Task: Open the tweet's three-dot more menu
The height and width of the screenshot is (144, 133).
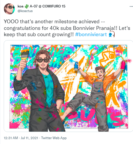Action: tap(131, 7)
